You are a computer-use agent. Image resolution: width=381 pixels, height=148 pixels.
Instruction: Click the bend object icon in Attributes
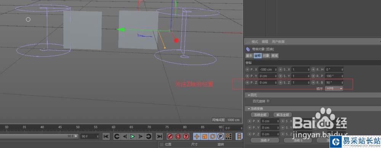pos(248,49)
